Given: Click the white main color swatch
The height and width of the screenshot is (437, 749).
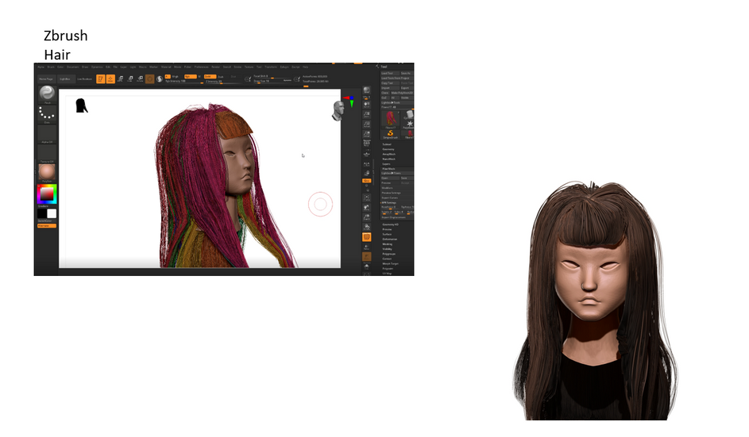Looking at the screenshot, I should point(52,213).
